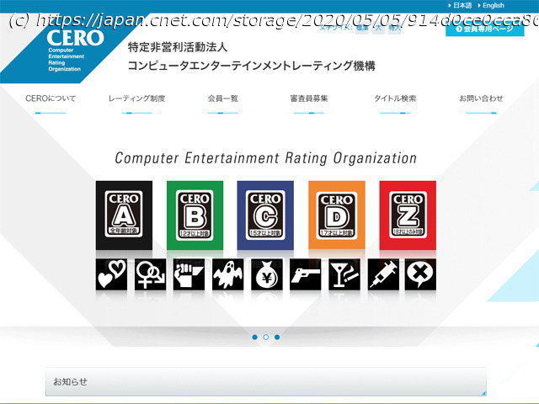The image size is (539, 404).
Task: Click the orange CERO D rating mark
Action: click(337, 215)
